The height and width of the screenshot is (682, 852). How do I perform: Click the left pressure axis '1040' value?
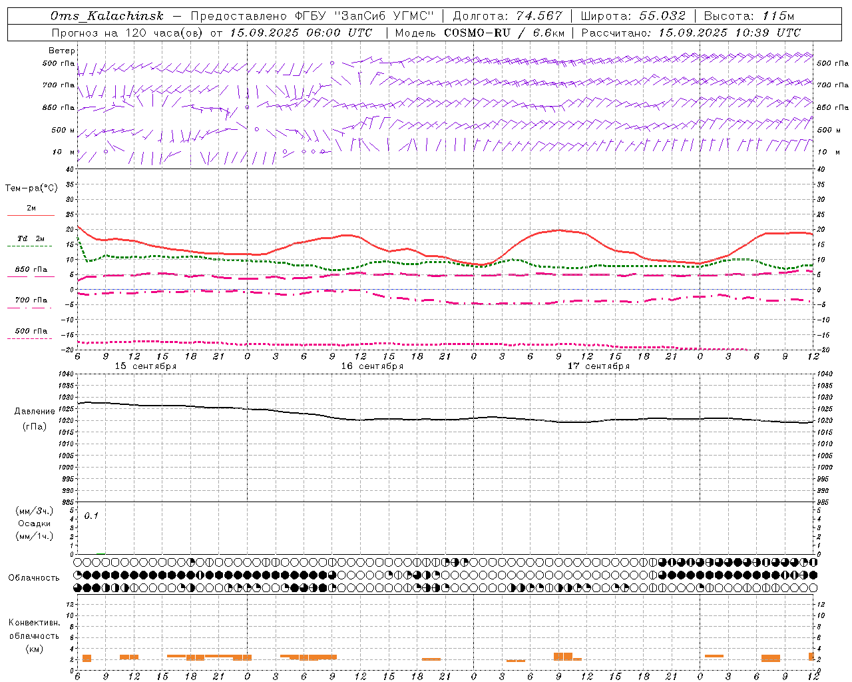click(x=65, y=374)
